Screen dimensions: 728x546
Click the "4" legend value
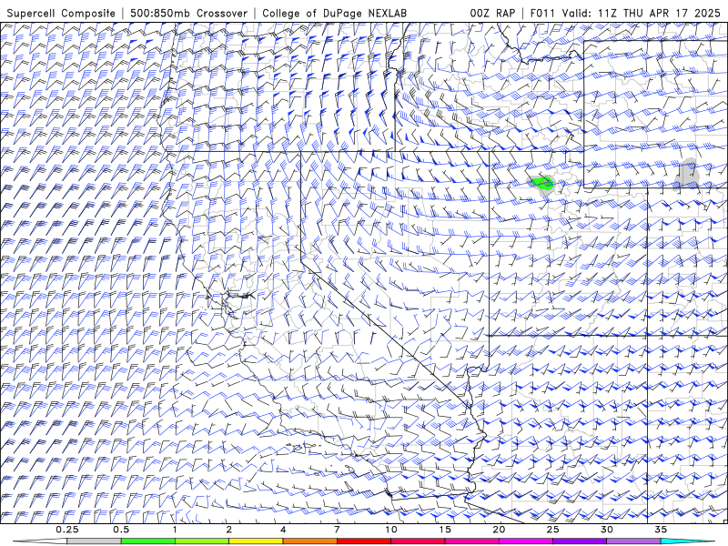click(x=283, y=530)
